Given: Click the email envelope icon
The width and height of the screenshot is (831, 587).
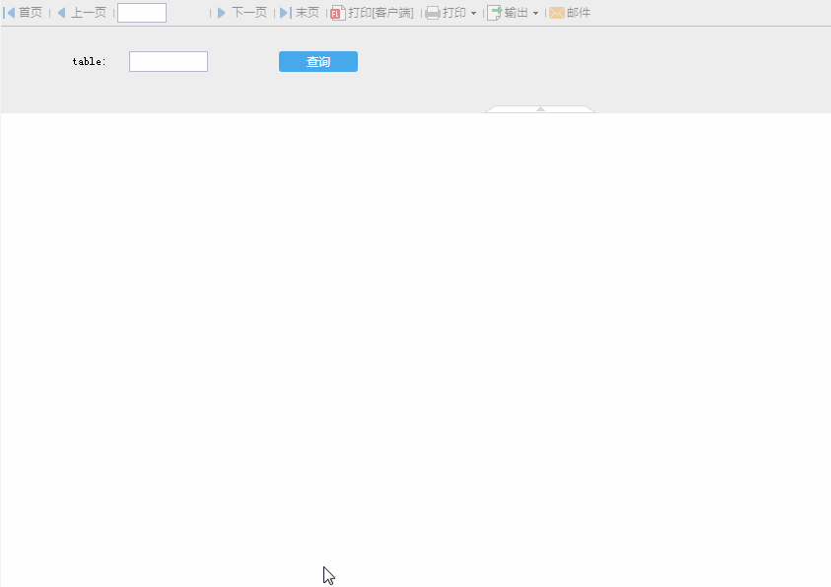Looking at the screenshot, I should (x=557, y=13).
